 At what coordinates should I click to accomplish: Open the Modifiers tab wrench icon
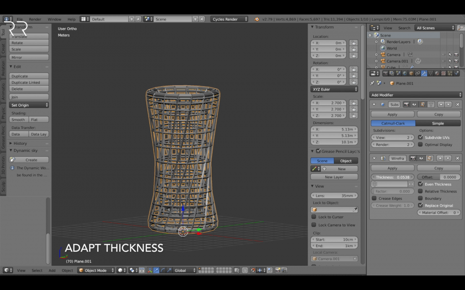424,73
